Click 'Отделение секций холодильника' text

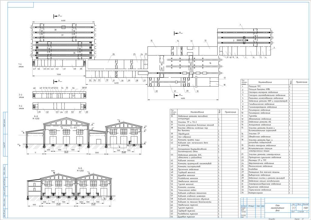[x=264, y=181]
